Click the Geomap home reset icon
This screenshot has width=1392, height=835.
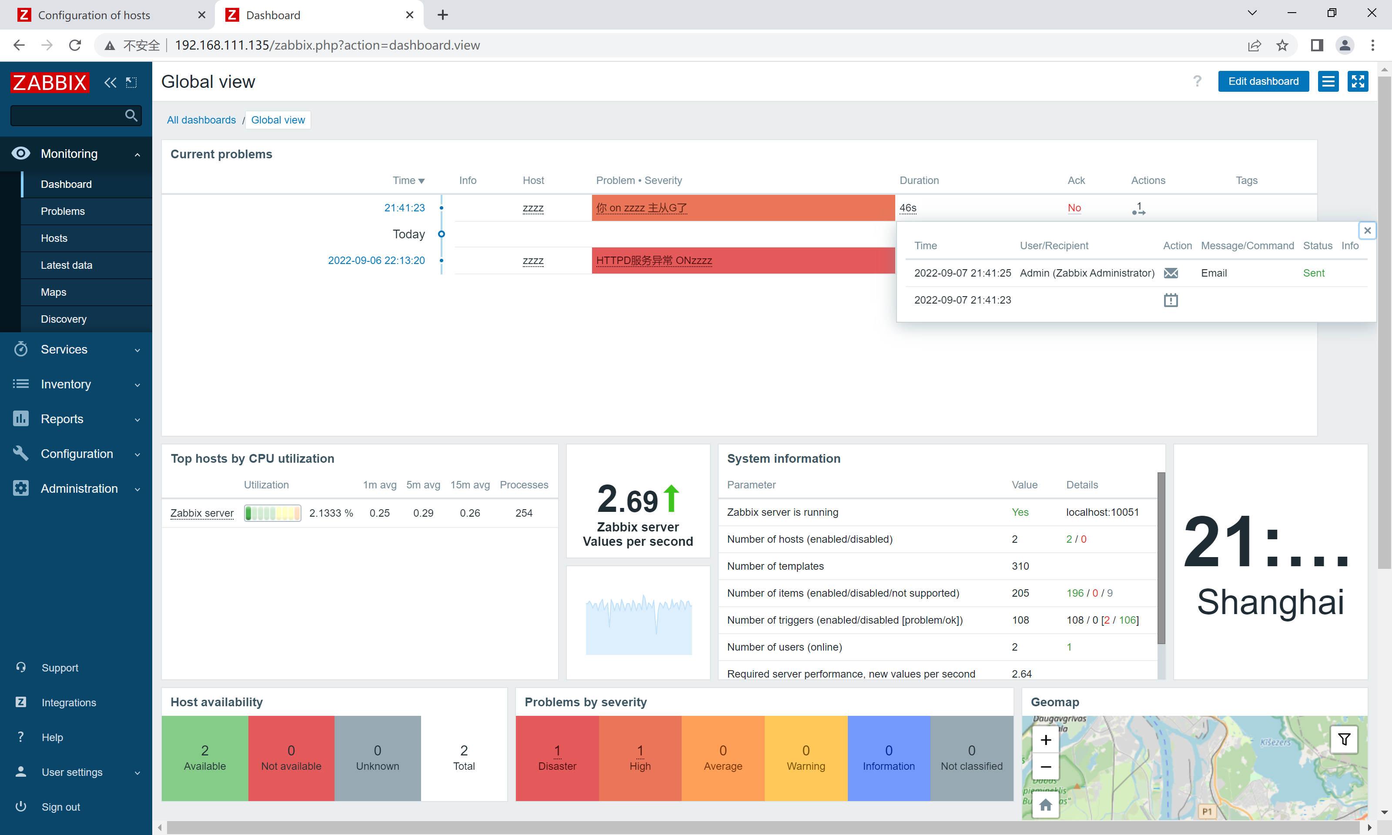coord(1045,805)
